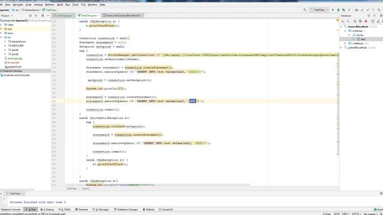
Task: Open the Window menu
Action: [x=92, y=5]
